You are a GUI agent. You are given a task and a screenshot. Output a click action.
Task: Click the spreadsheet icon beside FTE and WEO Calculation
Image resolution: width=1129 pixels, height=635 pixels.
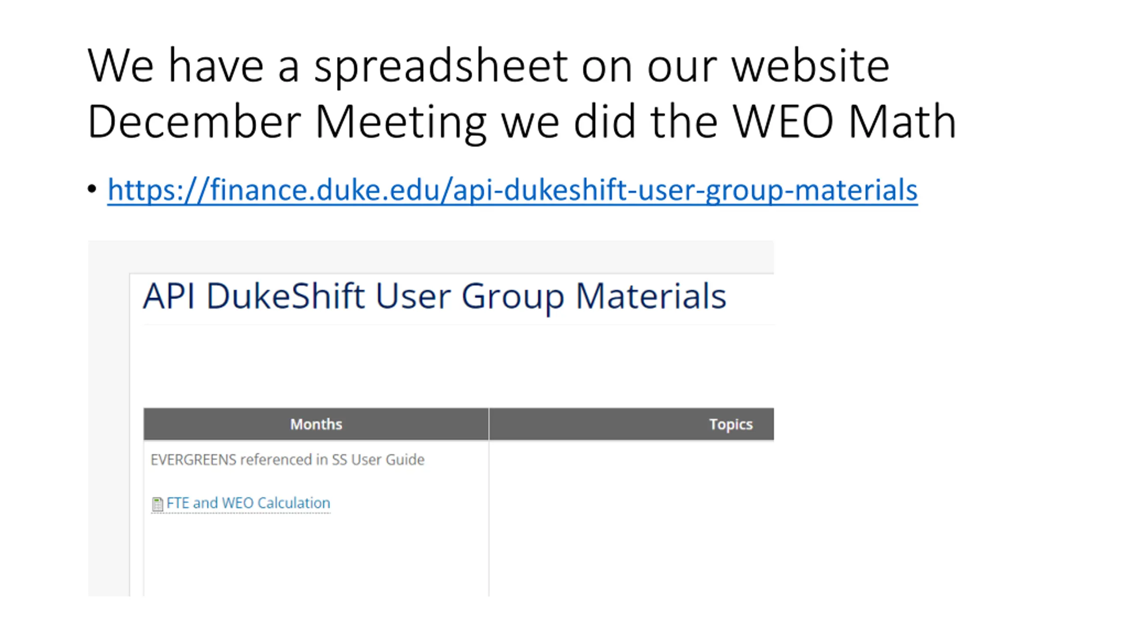[x=157, y=504]
